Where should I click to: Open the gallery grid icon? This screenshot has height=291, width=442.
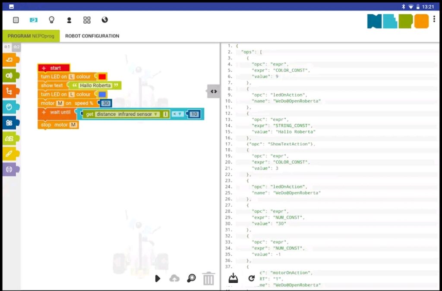point(87,20)
